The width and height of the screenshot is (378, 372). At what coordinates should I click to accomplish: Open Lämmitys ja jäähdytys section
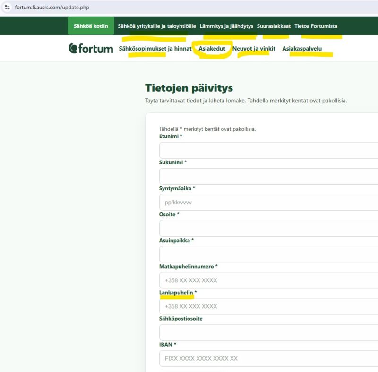pyautogui.click(x=226, y=26)
